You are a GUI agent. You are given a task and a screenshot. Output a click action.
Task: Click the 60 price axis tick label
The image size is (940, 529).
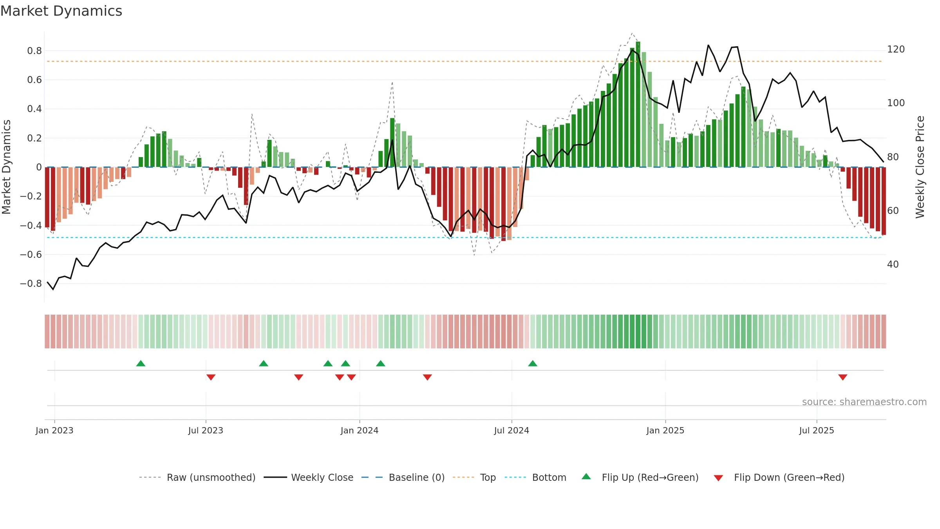893,211
